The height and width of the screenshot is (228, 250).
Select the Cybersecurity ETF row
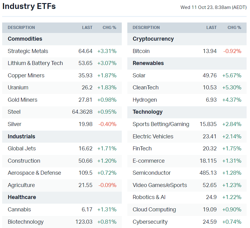[x=150, y=222]
